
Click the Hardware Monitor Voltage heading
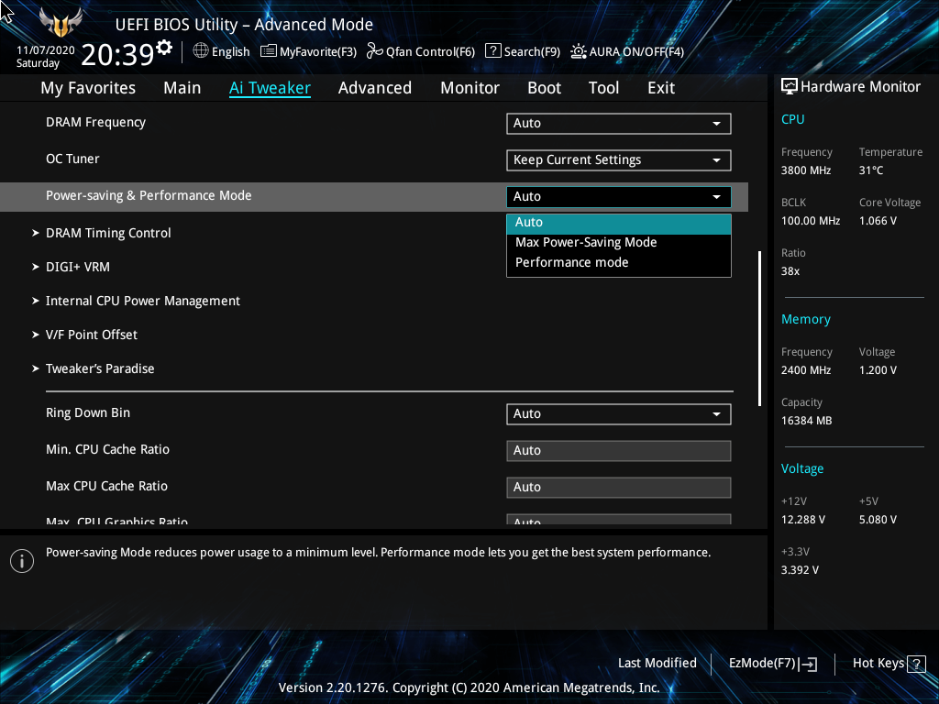(801, 468)
